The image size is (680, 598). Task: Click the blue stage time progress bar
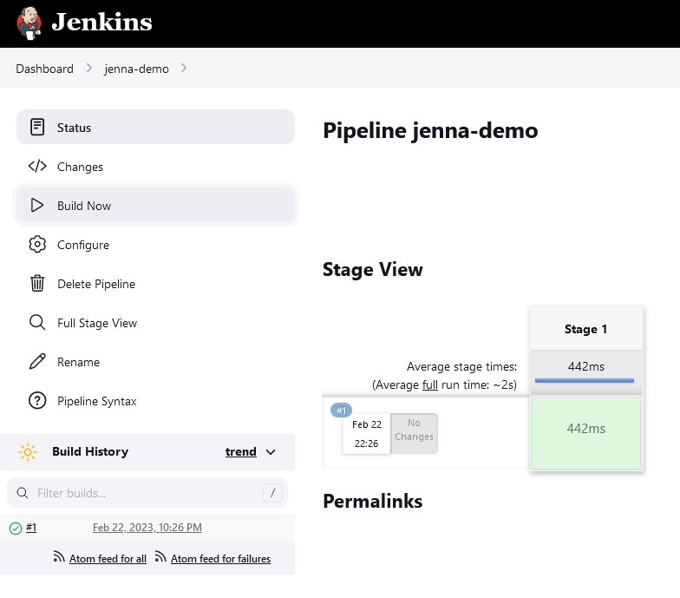[585, 380]
